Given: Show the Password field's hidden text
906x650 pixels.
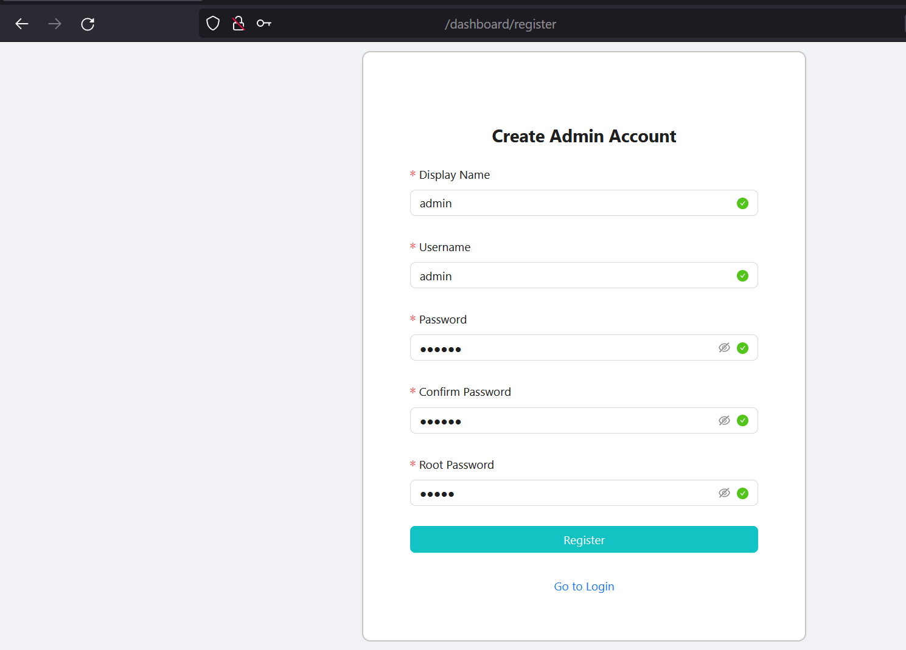Looking at the screenshot, I should pos(724,348).
